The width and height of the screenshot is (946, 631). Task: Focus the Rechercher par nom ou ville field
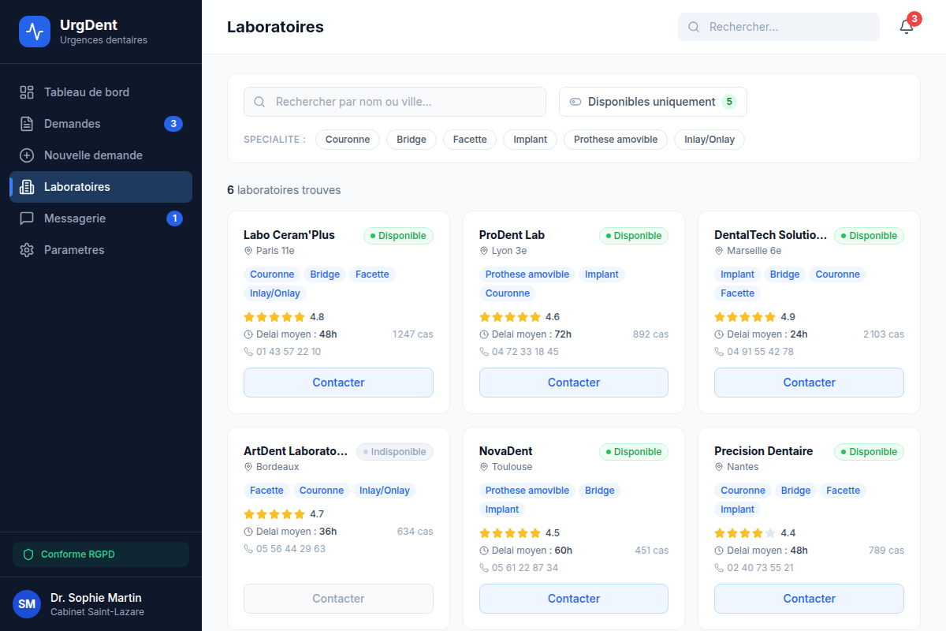395,102
